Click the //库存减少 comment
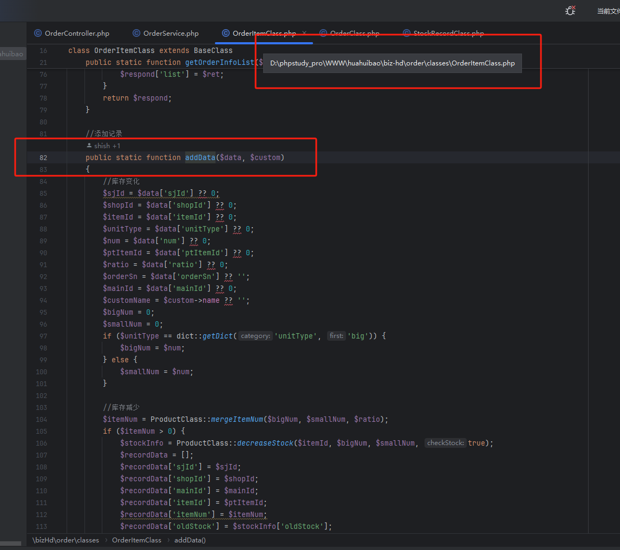The image size is (620, 550). pos(121,407)
